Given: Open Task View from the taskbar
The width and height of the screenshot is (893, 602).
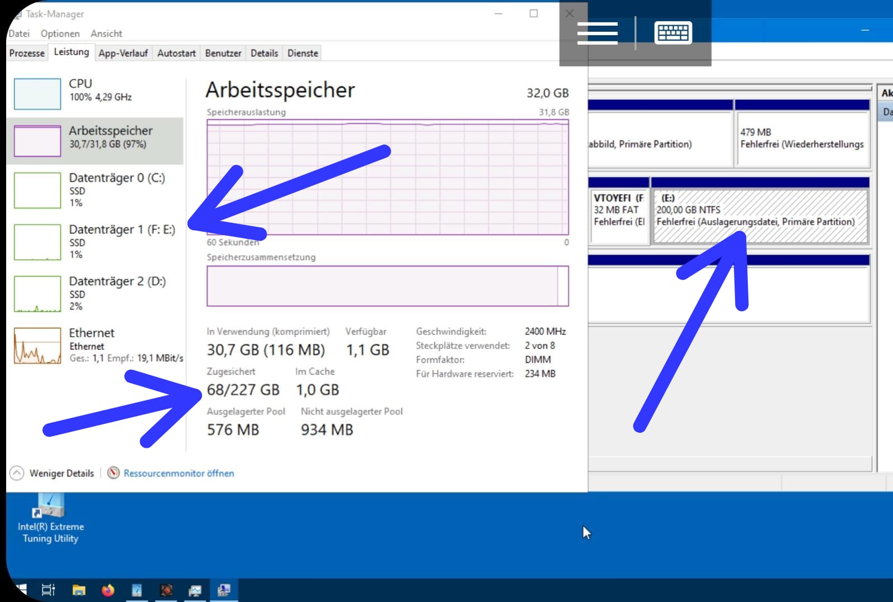Looking at the screenshot, I should click(49, 590).
